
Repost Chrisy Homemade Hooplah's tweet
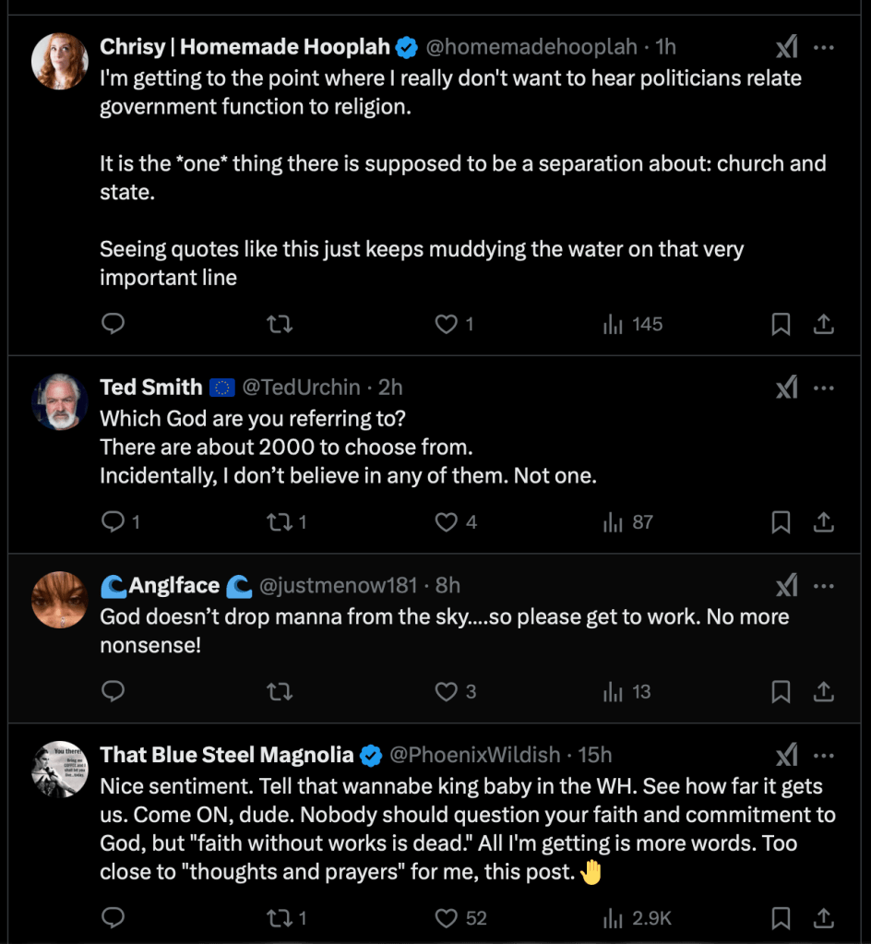point(280,324)
